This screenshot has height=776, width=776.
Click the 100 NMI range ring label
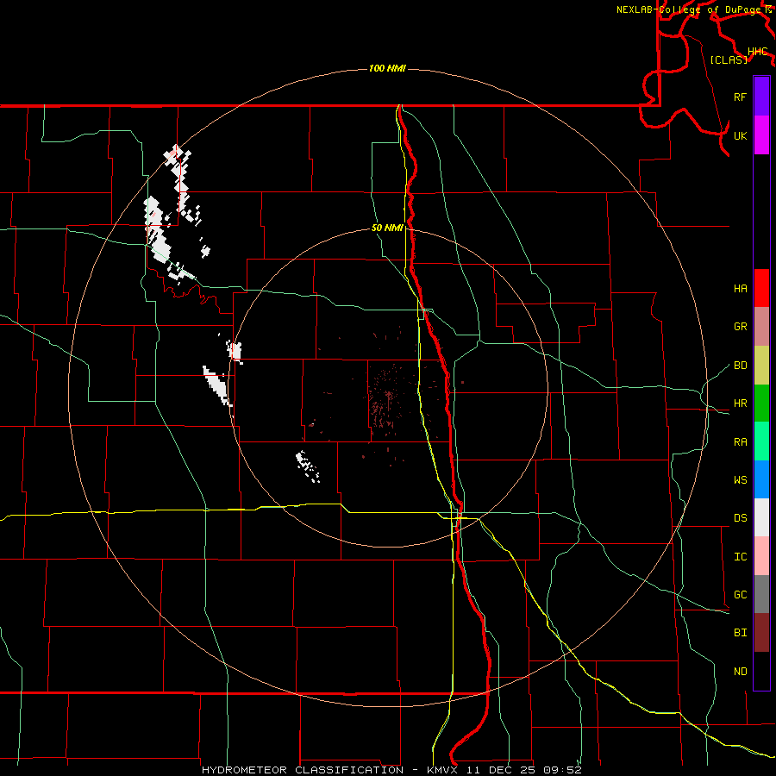tap(387, 68)
